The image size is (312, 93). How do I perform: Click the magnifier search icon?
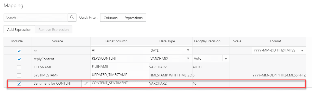click(72, 18)
